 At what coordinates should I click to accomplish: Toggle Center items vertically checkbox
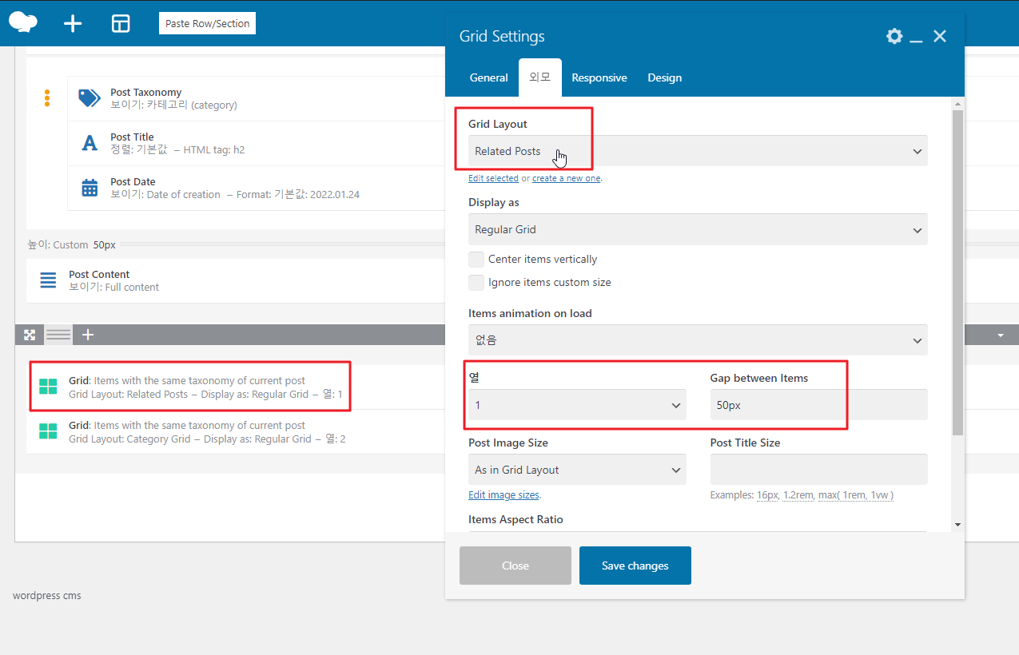coord(476,259)
